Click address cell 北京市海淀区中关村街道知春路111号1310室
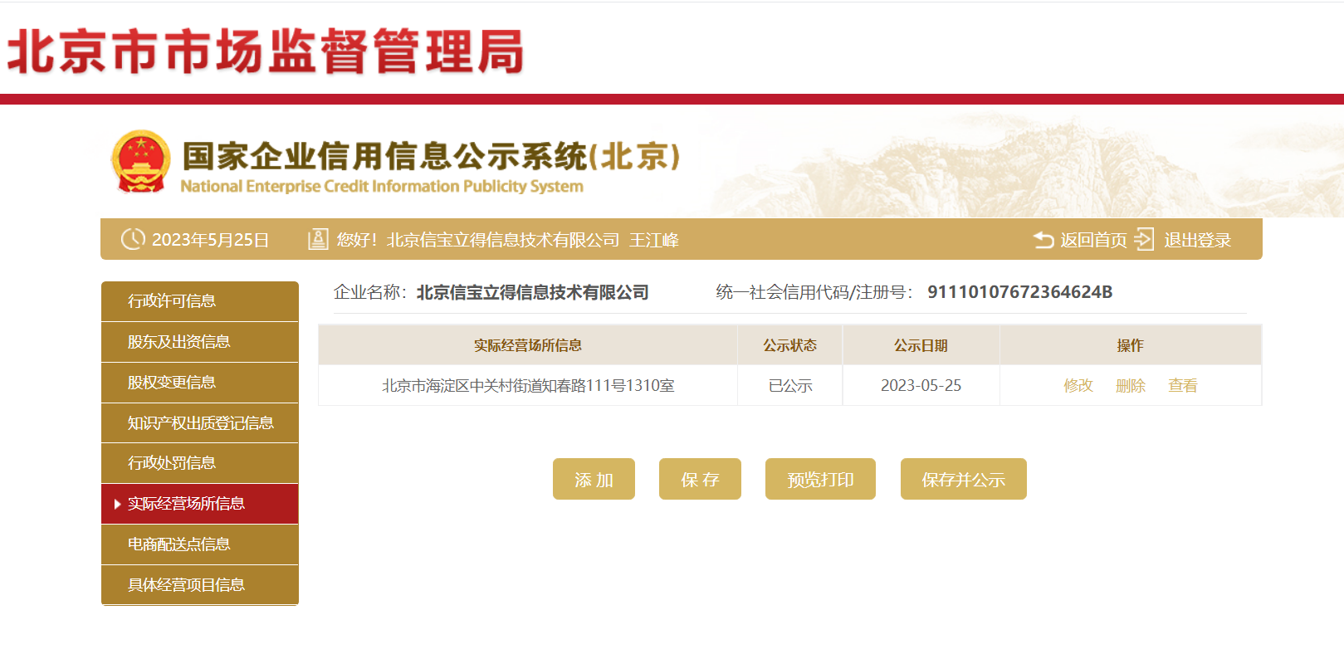The image size is (1344, 659). pyautogui.click(x=528, y=385)
